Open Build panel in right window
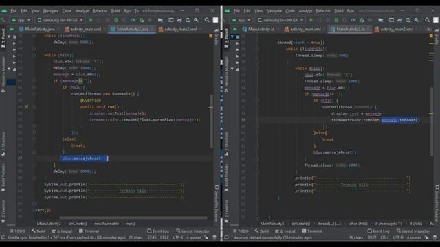 click(261, 231)
